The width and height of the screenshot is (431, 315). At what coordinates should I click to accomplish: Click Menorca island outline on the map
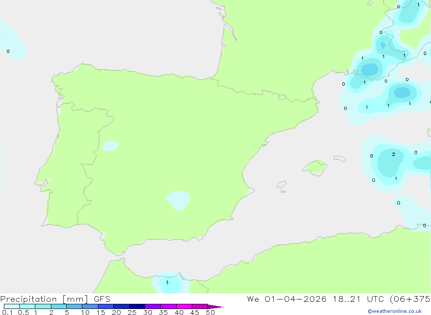pos(340,159)
